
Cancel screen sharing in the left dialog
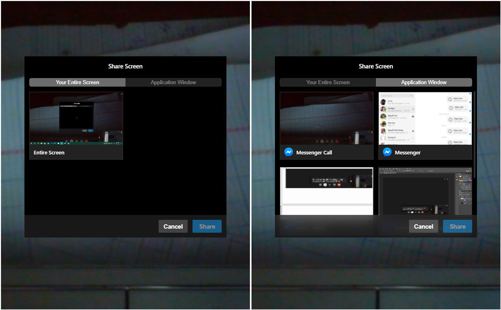click(173, 226)
